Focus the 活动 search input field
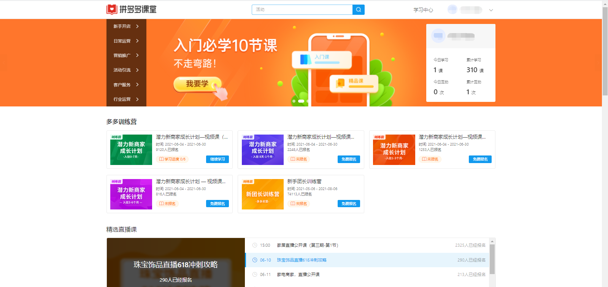The width and height of the screenshot is (608, 287). [302, 10]
